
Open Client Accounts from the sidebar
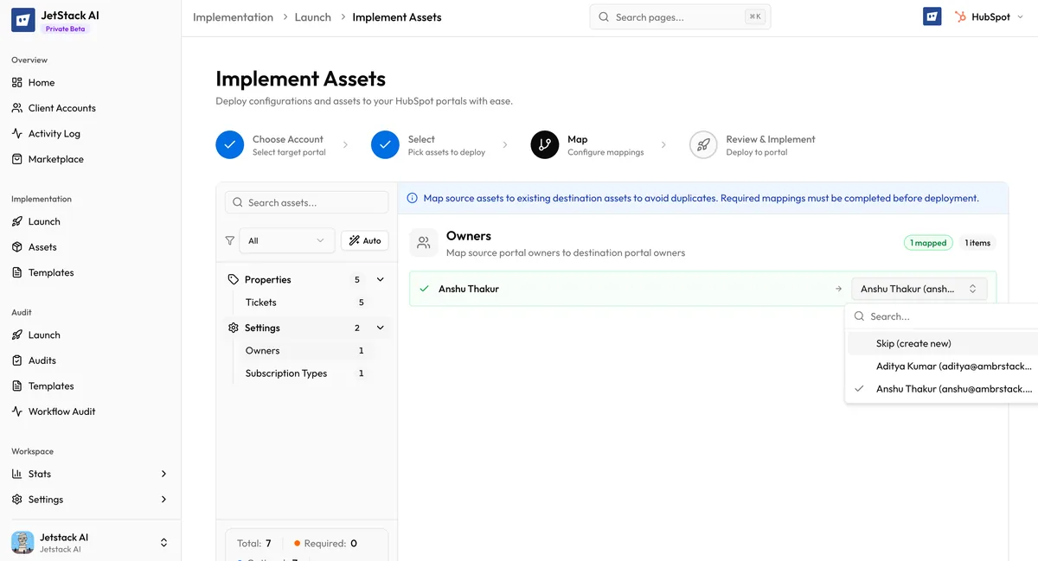(61, 108)
